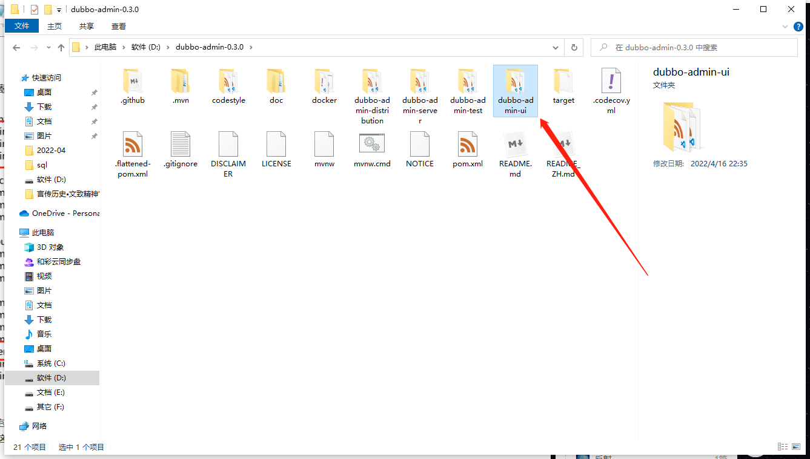Refresh the current folder view
Viewport: 810px width, 459px height.
[574, 47]
